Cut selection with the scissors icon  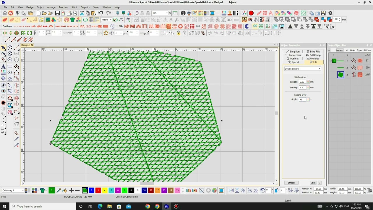tap(82, 13)
